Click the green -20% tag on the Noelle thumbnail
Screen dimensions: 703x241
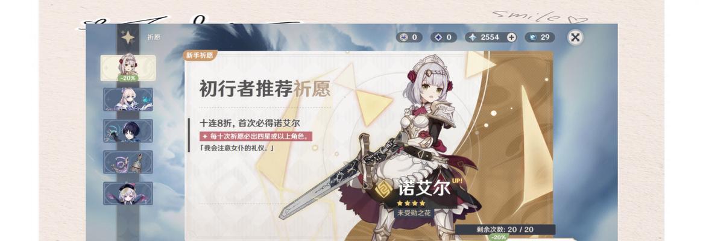point(128,78)
